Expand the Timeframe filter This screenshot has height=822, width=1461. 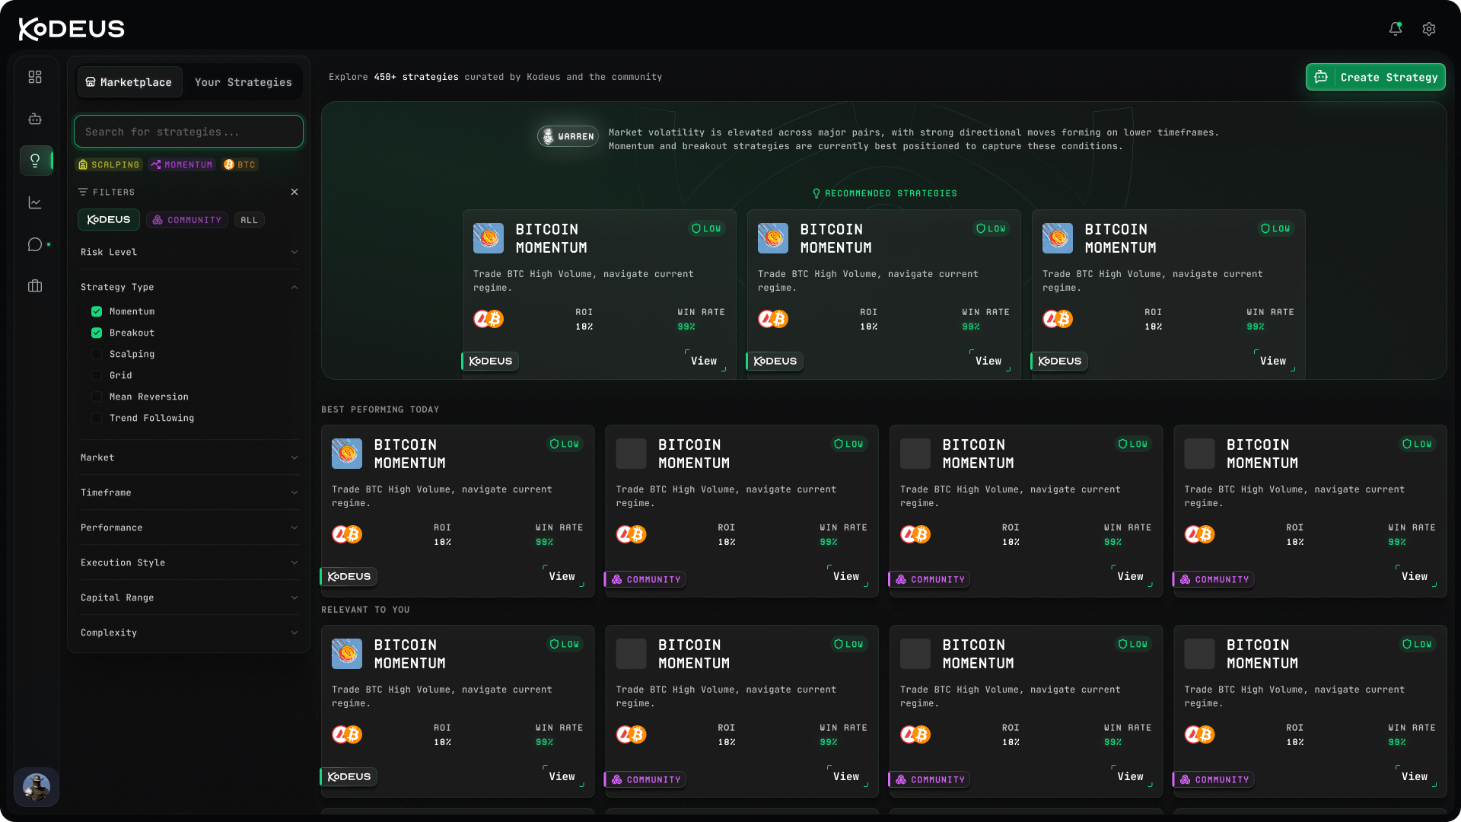pos(189,492)
